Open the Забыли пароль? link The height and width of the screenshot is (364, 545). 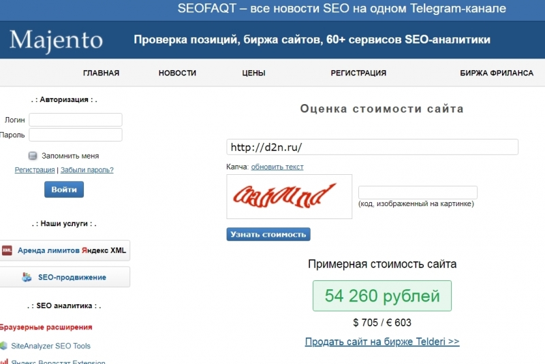click(87, 170)
